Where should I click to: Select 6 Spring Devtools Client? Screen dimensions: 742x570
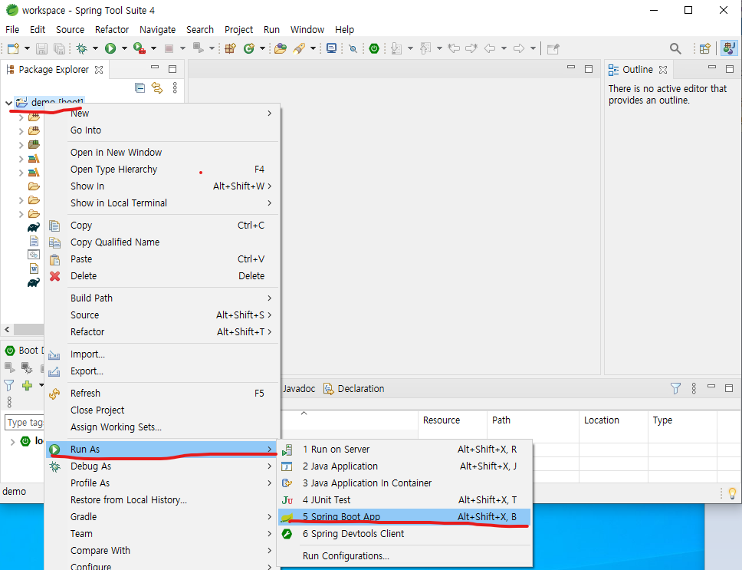tap(405, 534)
